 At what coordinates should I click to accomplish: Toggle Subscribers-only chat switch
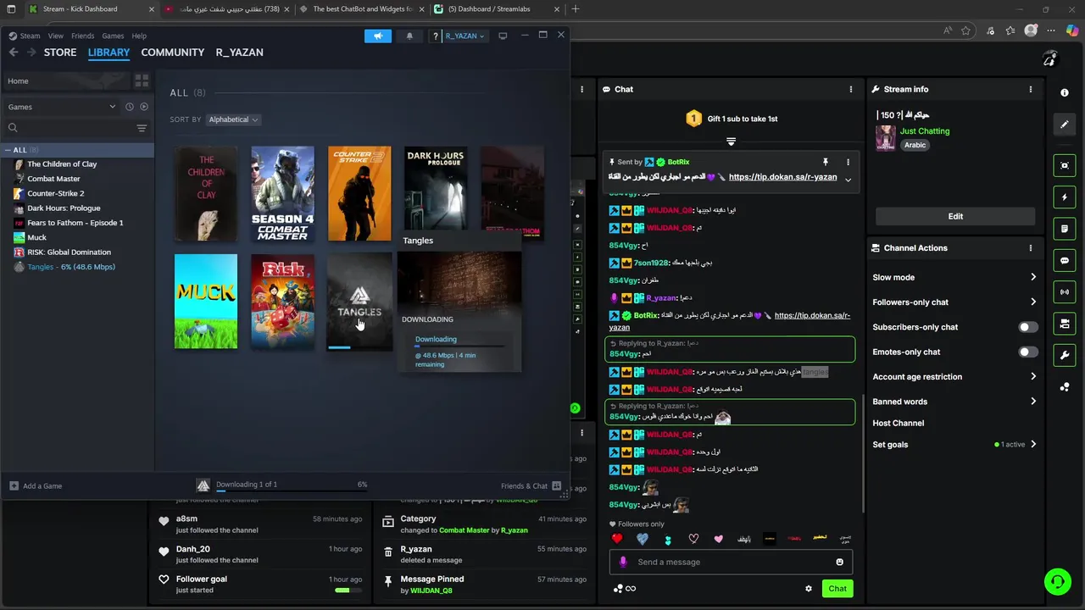pyautogui.click(x=1027, y=327)
